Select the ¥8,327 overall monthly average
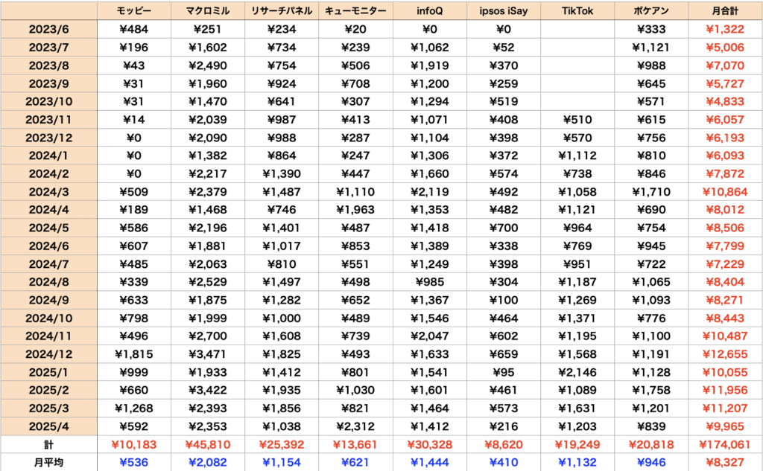The height and width of the screenshot is (471, 763). 725,463
